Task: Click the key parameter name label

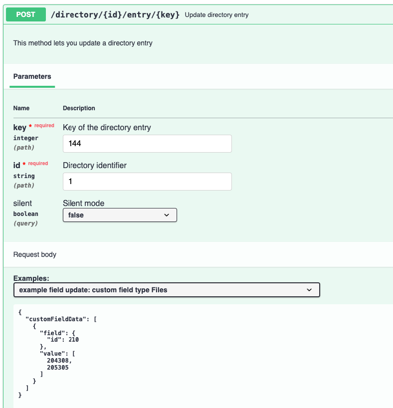Action: point(19,128)
